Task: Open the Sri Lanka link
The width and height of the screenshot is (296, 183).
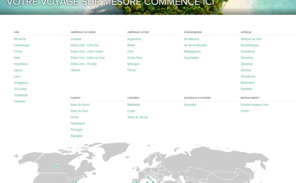Action: (20, 89)
